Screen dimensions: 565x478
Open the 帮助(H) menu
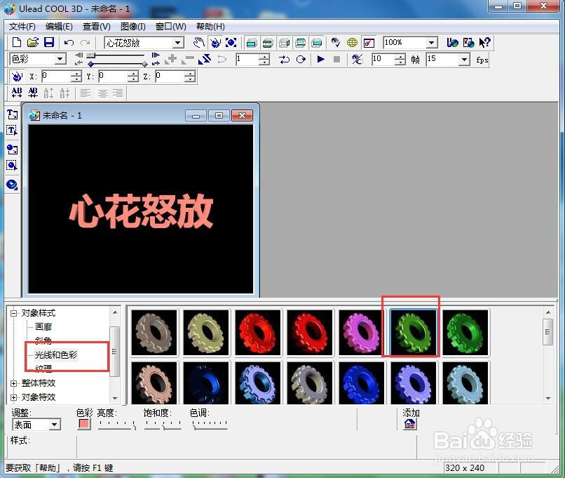210,27
